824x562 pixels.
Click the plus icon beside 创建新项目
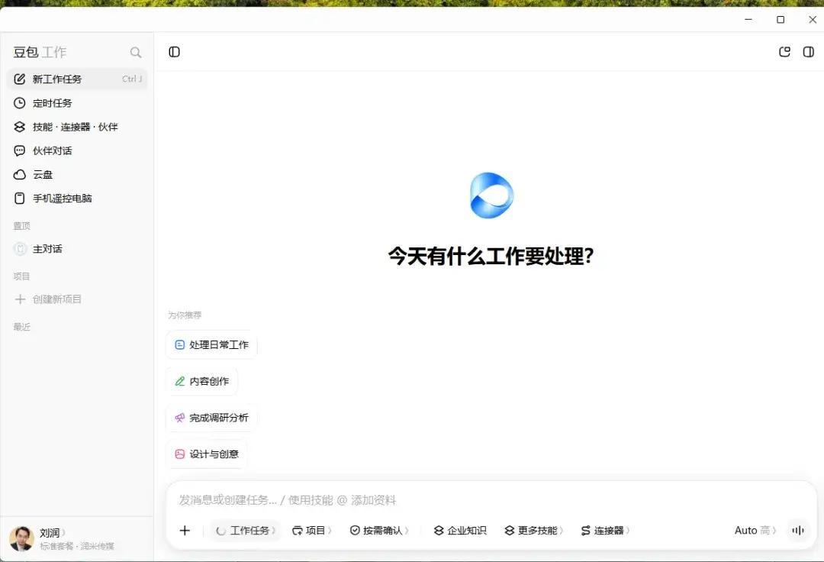tap(20, 299)
